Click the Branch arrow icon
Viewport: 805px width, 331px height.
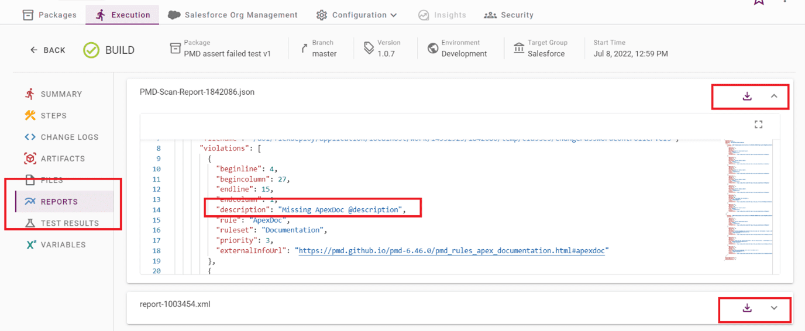[x=304, y=49]
